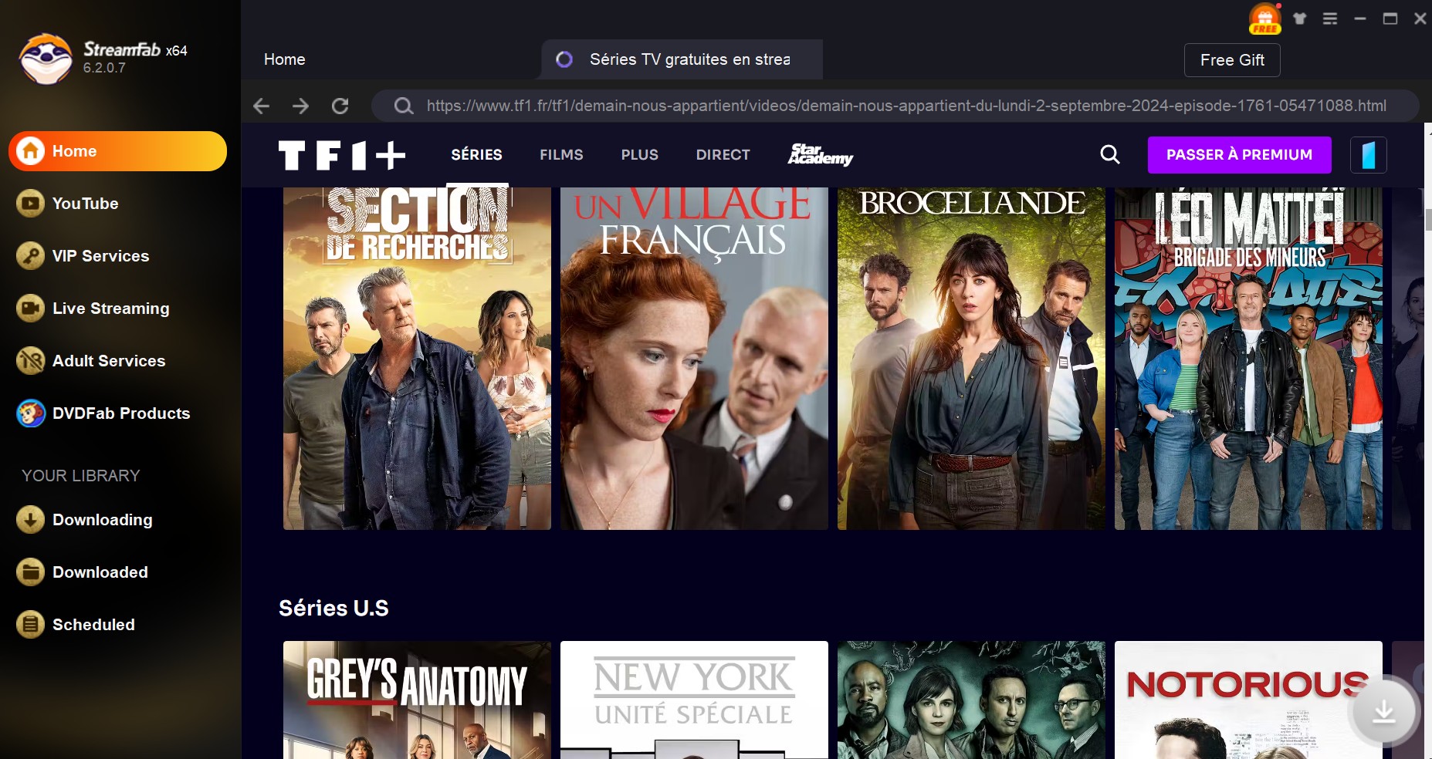
Task: Open the TF1+ profile avatar
Action: [x=1368, y=155]
